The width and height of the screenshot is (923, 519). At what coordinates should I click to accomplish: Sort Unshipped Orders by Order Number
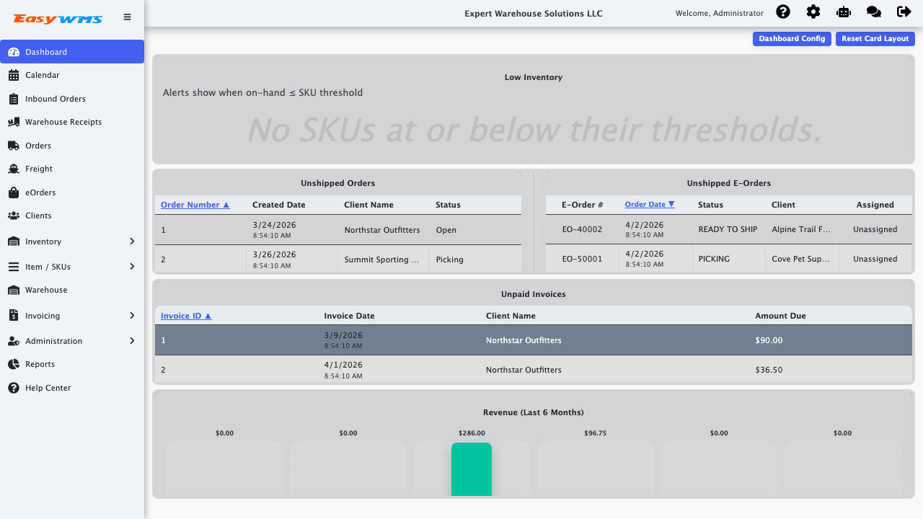[x=195, y=205]
